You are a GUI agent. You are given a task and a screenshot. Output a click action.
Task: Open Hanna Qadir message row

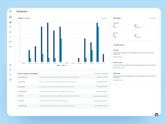[63, 101]
